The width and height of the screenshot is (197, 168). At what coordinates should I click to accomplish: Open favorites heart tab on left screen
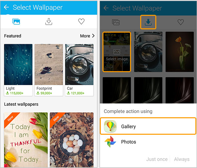[81, 22]
